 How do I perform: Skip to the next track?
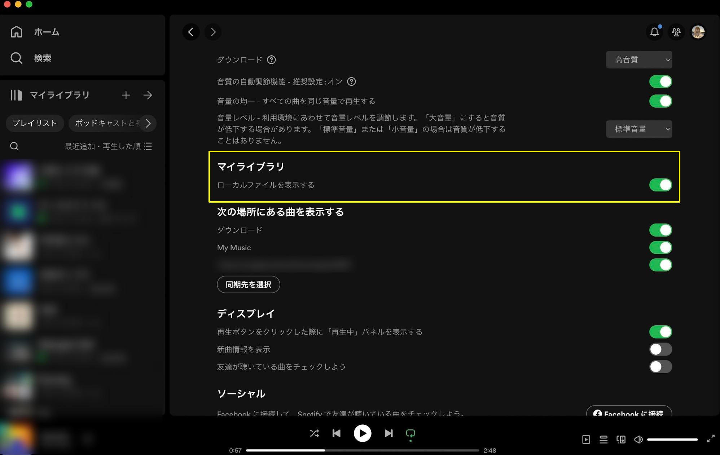(x=388, y=433)
